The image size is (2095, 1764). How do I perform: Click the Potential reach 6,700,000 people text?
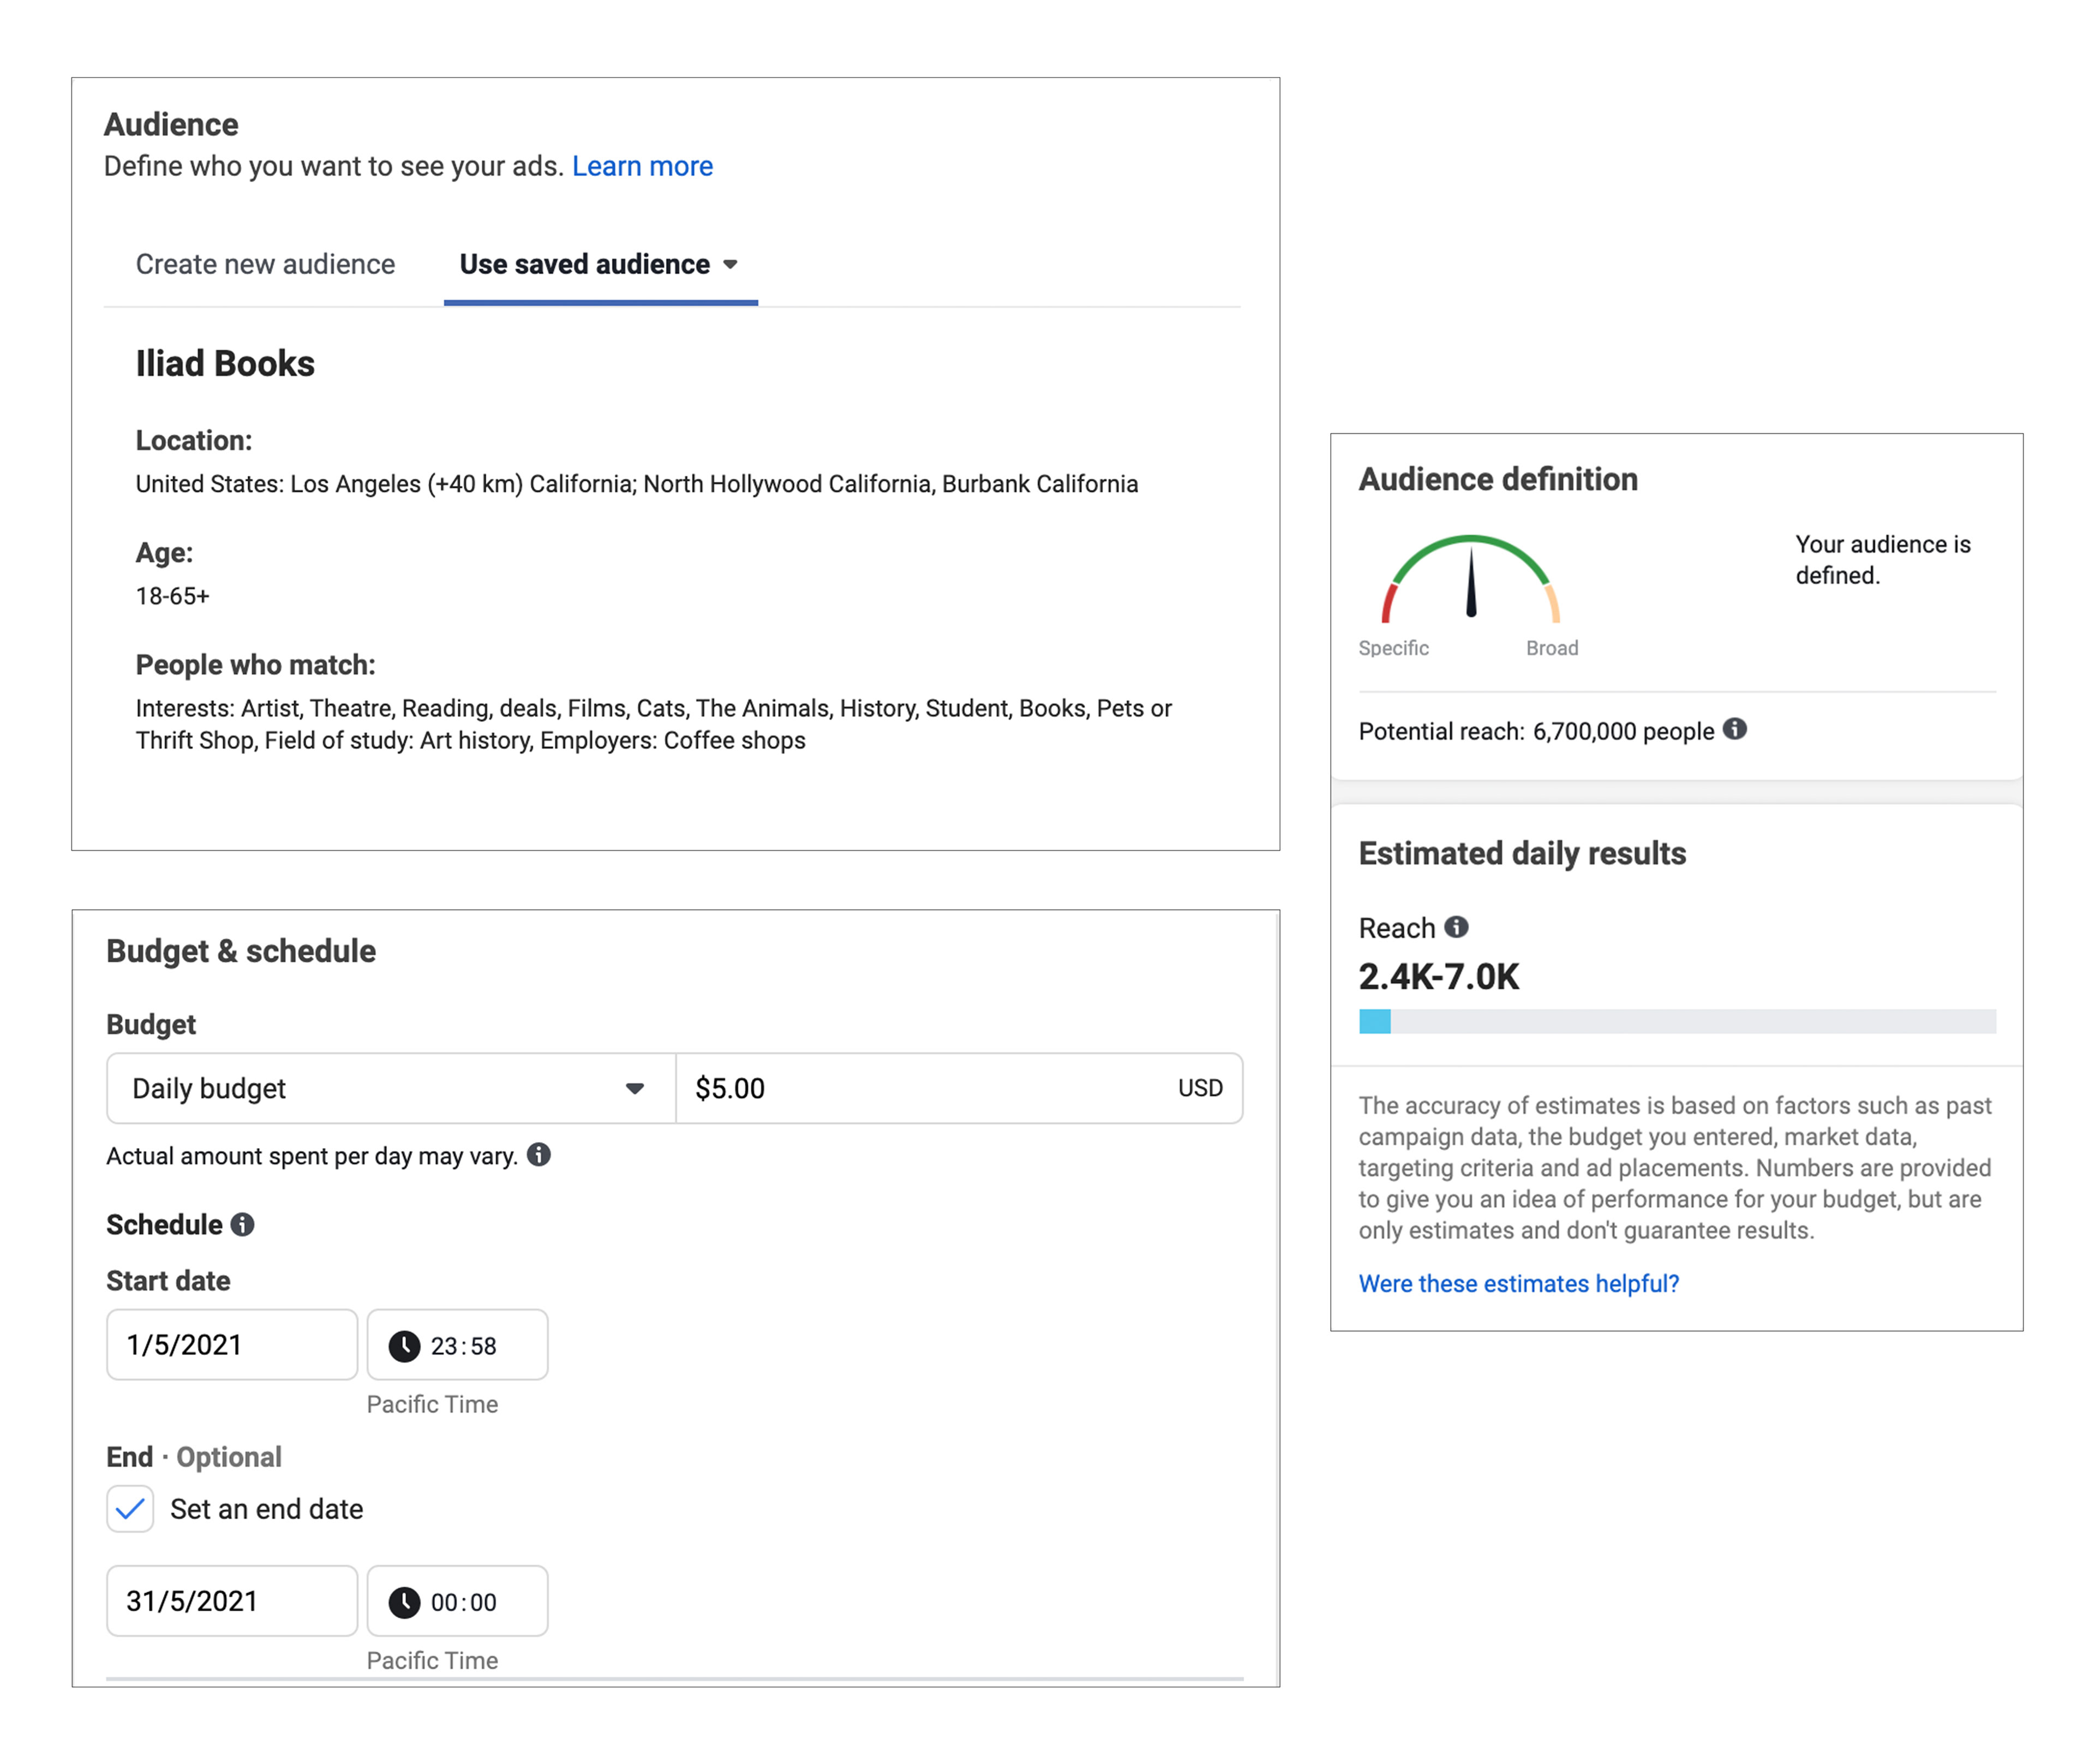point(1536,731)
